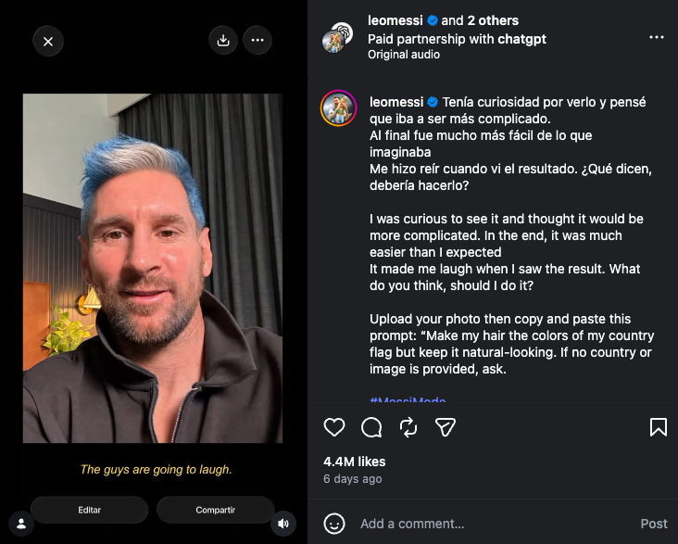View leomessi's story from the caption avatar
Screen dimensions: 678x544
(339, 108)
